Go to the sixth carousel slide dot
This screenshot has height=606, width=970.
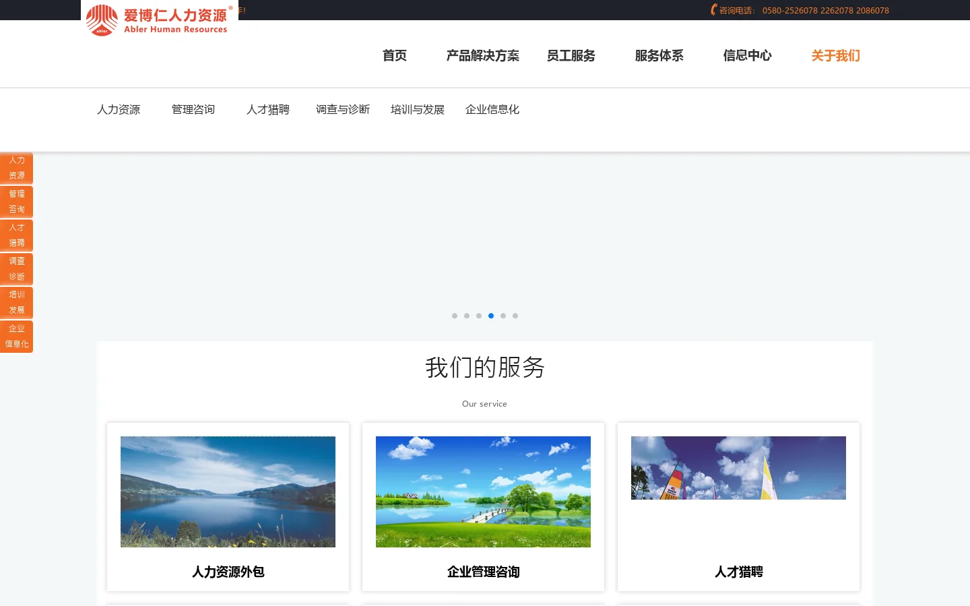click(x=515, y=316)
